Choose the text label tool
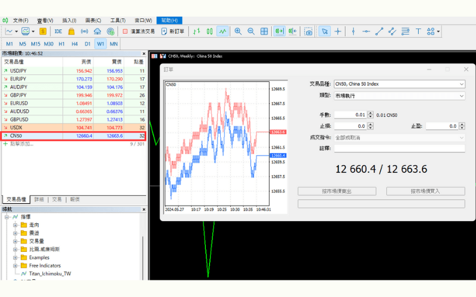The height and width of the screenshot is (297, 476). tap(418, 31)
